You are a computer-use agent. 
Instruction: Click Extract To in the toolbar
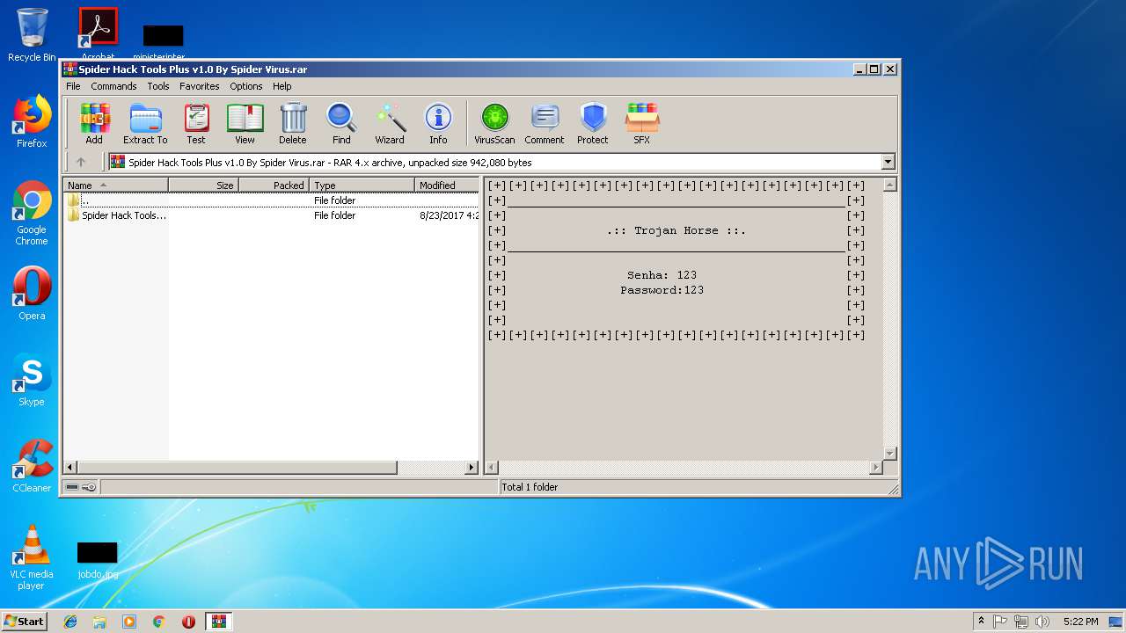[x=145, y=124]
